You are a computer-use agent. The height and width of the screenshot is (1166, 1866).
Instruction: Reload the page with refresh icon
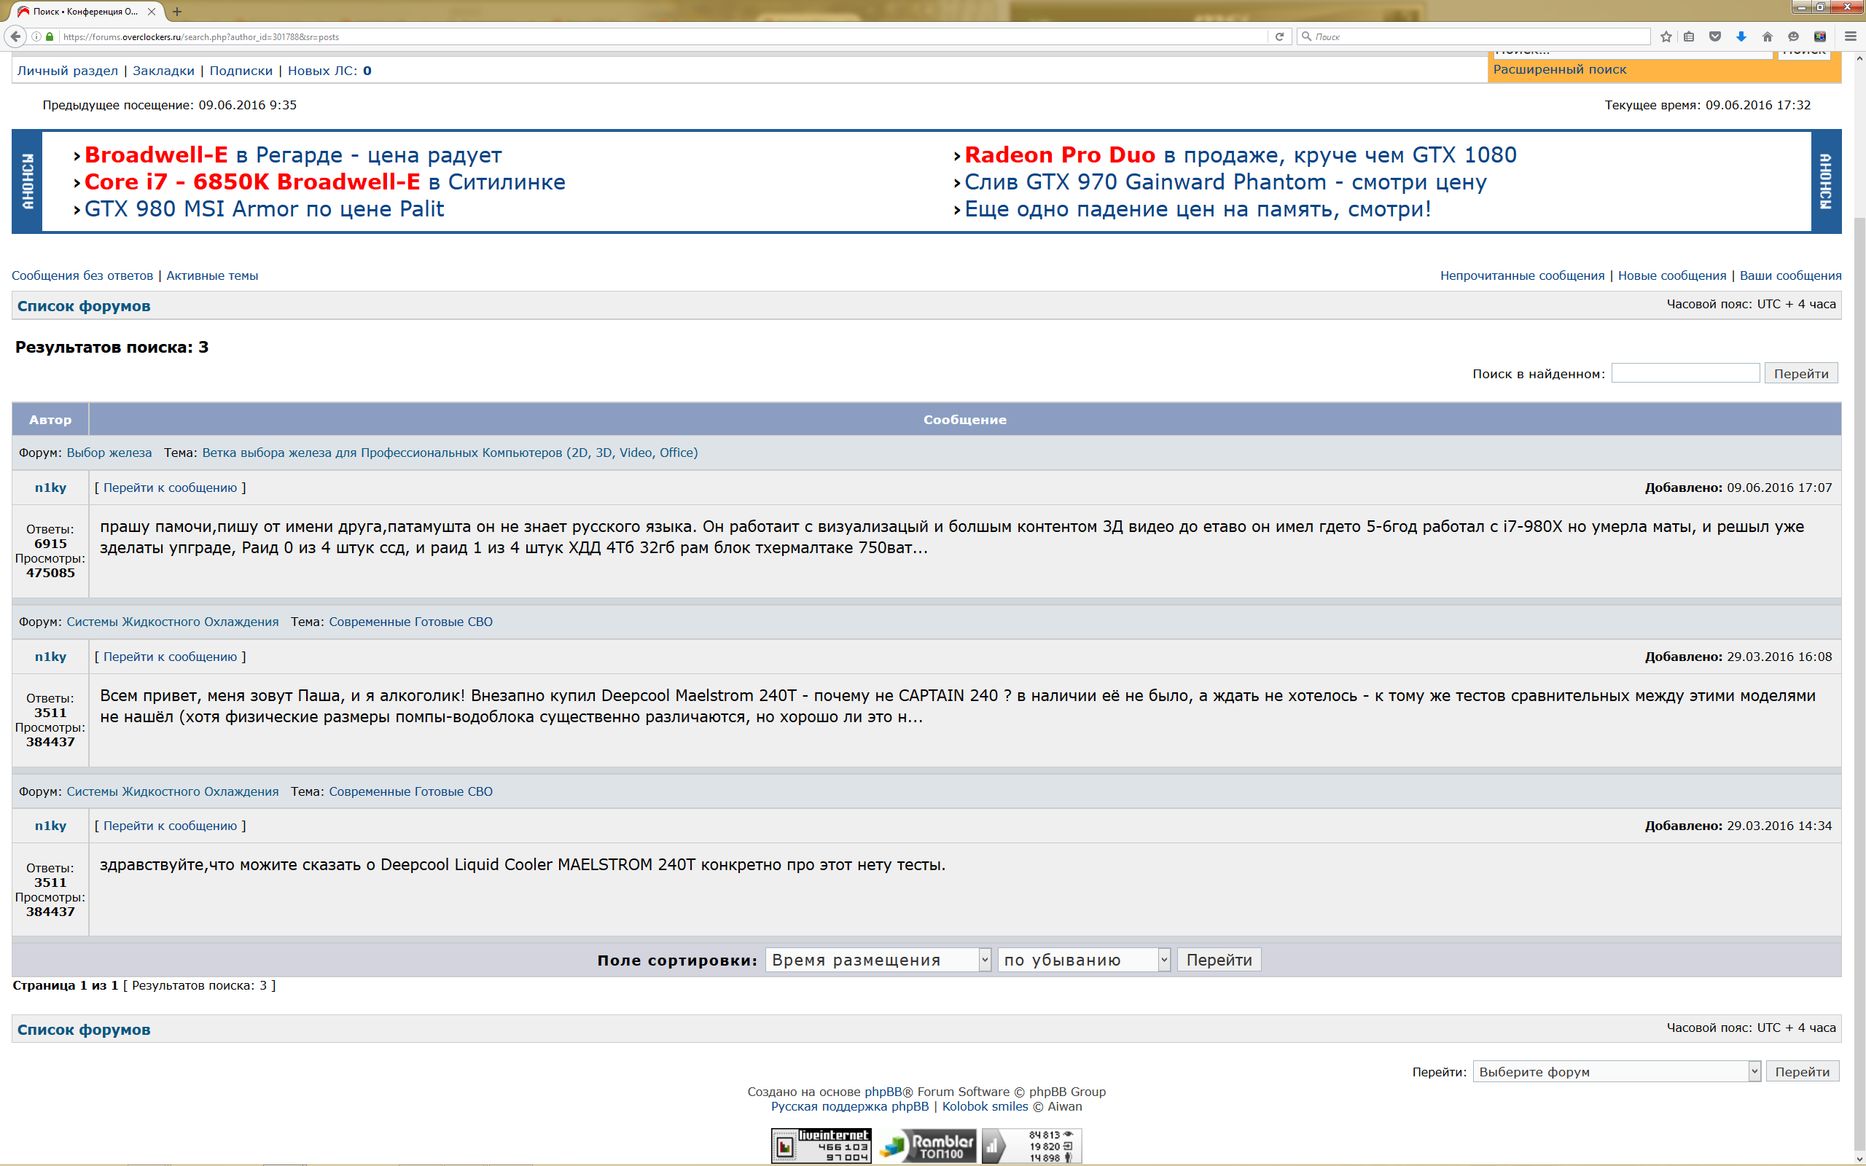pos(1279,36)
